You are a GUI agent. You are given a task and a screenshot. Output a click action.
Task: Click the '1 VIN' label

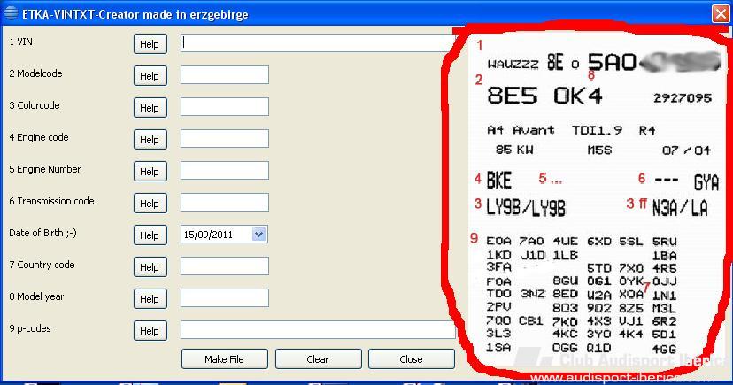click(20, 42)
